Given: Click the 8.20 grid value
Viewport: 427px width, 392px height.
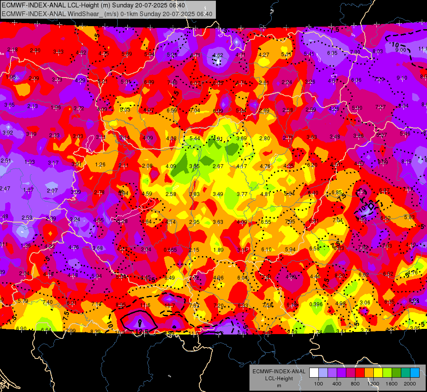Looking at the screenshot, I should [340, 276].
